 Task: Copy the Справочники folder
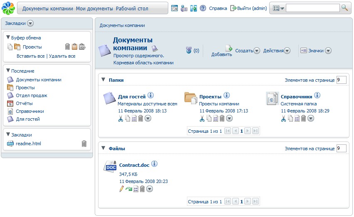(290, 118)
